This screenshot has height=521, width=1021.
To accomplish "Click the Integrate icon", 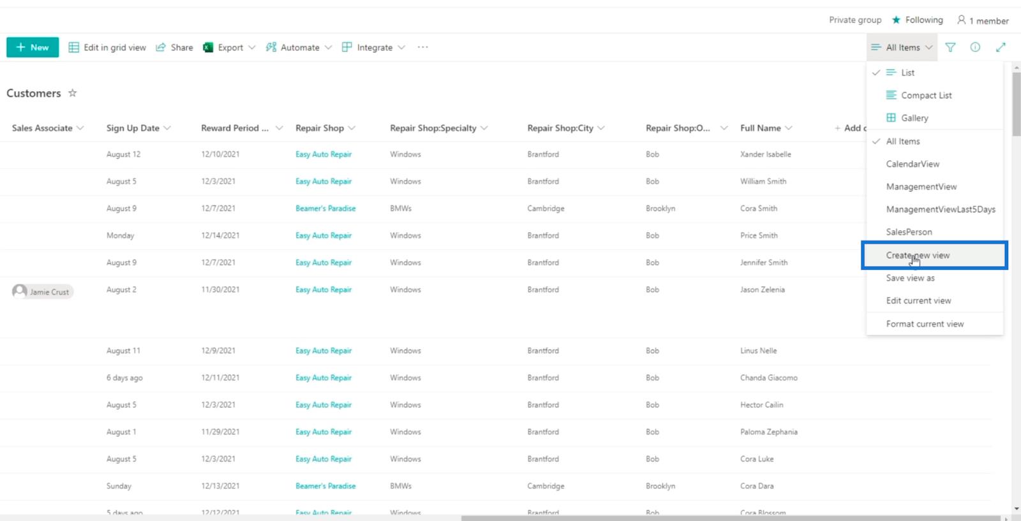I will pyautogui.click(x=347, y=47).
